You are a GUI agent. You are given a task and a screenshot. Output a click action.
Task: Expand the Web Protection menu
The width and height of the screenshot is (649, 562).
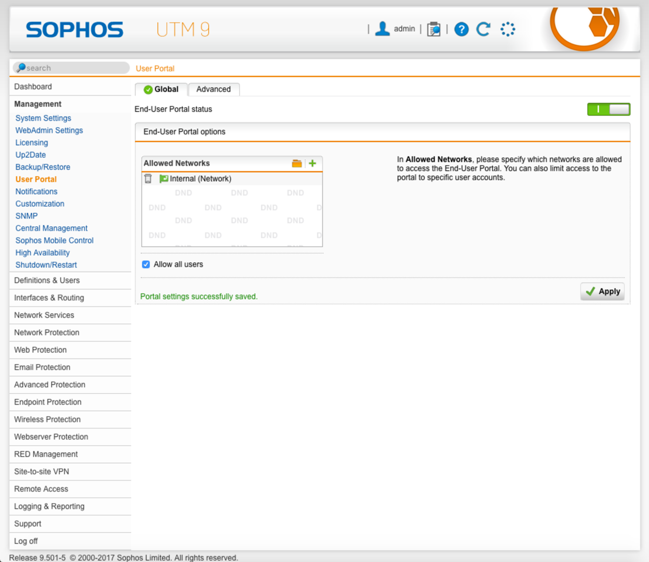click(x=70, y=349)
